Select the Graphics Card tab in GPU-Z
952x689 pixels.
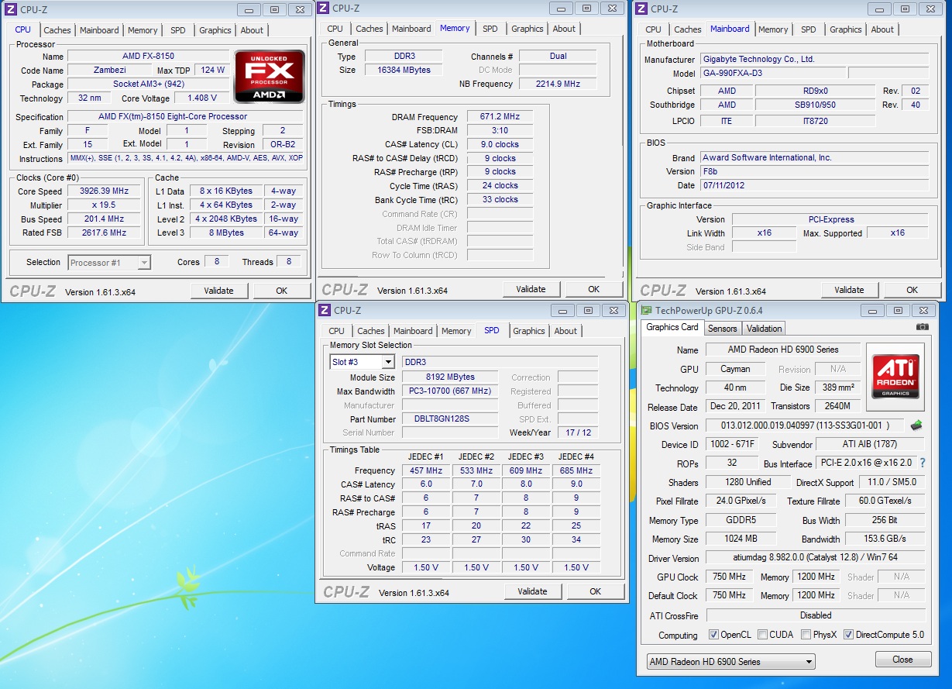point(672,327)
